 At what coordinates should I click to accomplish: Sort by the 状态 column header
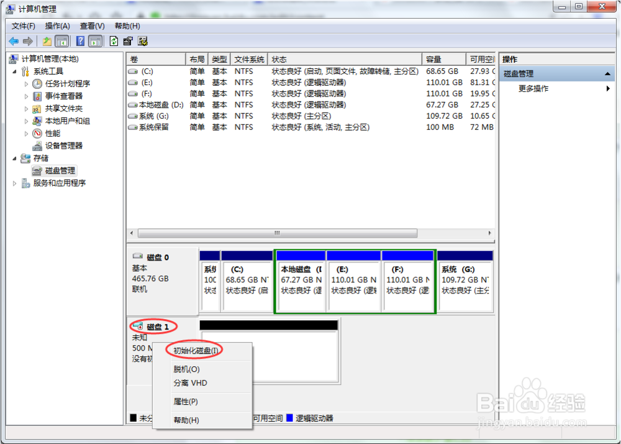345,60
